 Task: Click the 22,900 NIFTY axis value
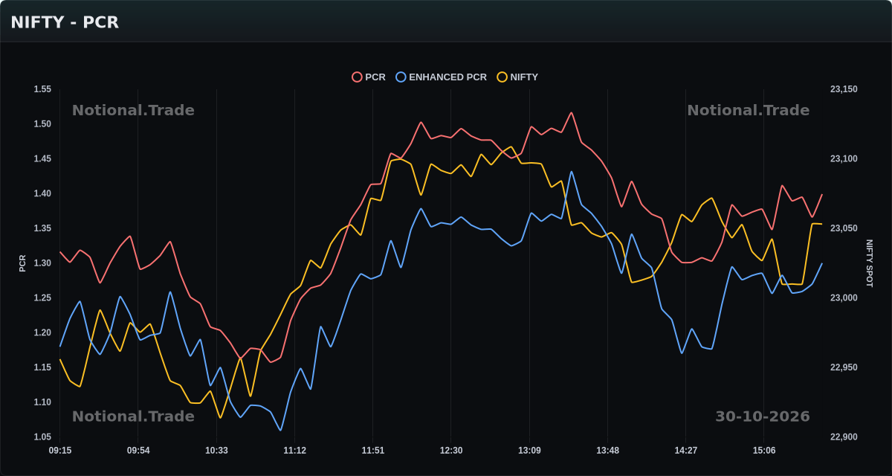(x=844, y=437)
